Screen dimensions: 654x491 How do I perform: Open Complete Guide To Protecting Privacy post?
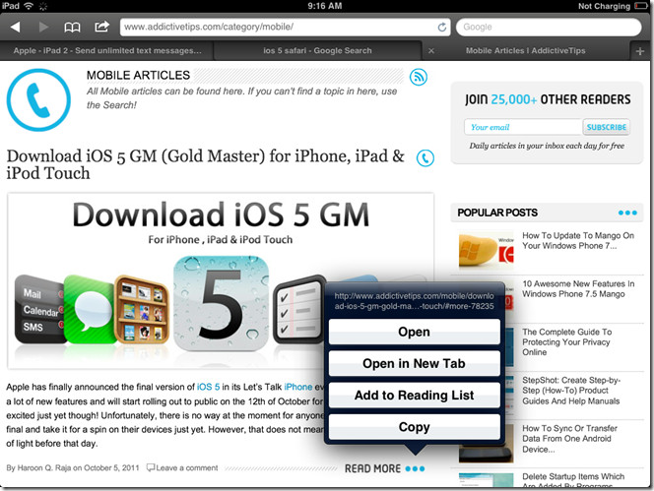tap(566, 341)
